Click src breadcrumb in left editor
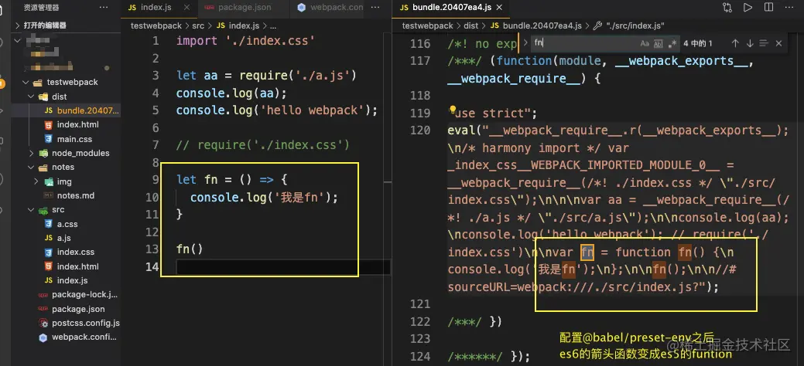The width and height of the screenshot is (804, 366). point(198,25)
